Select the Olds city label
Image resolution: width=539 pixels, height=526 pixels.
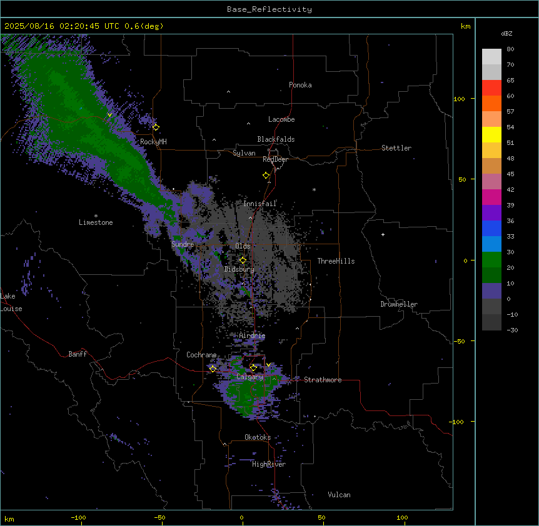click(x=243, y=246)
